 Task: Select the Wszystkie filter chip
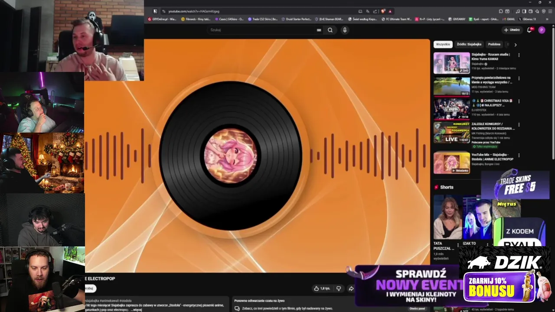[443, 44]
